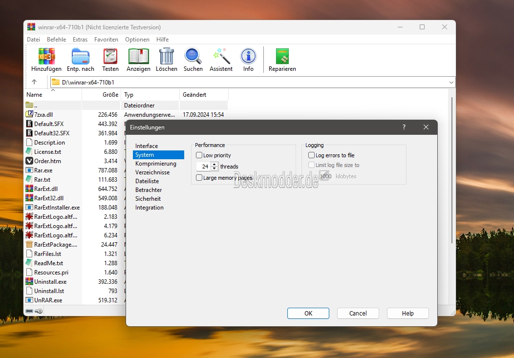514x358 pixels.
Task: Sort the file list by the Geändert column header
Action: 204,95
